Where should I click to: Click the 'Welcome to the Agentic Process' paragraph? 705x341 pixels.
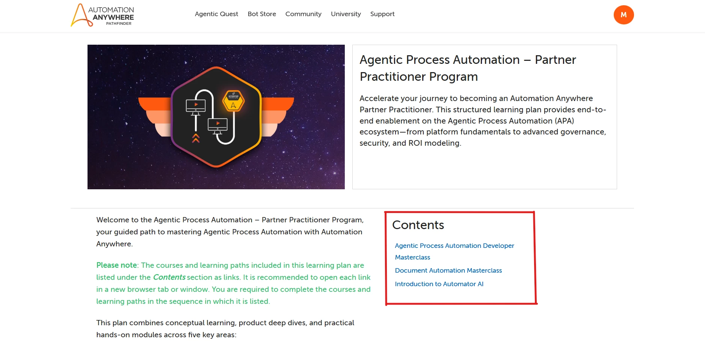[230, 232]
